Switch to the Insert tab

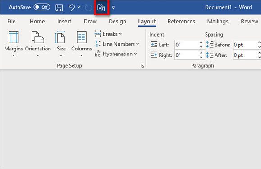click(64, 22)
